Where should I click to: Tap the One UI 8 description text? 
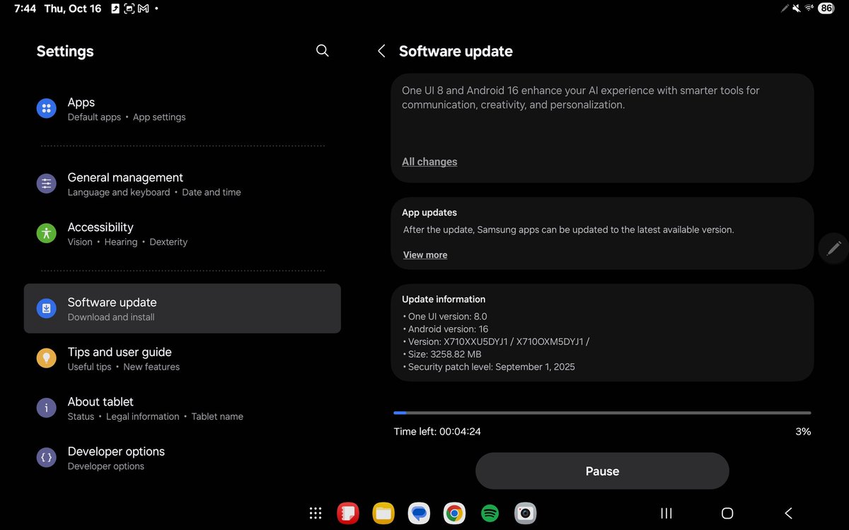point(581,98)
